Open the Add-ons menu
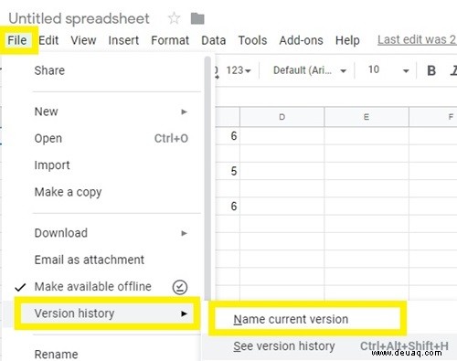Image resolution: width=457 pixels, height=361 pixels. [x=301, y=40]
